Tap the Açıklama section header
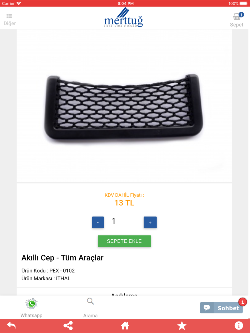The height and width of the screenshot is (333, 250). (124, 294)
